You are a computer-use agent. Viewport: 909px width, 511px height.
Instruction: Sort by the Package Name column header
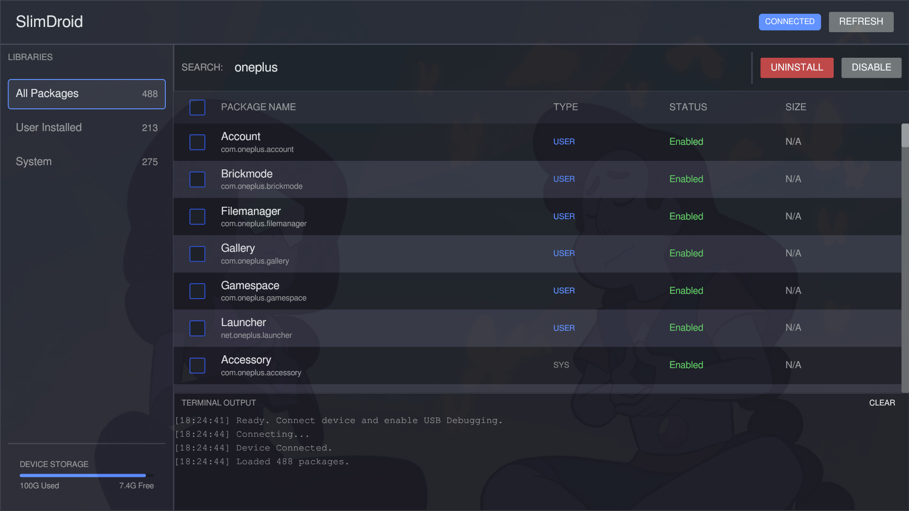(258, 107)
